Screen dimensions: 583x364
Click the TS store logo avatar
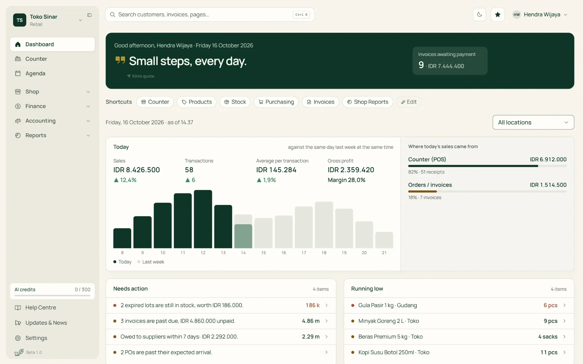(x=20, y=20)
